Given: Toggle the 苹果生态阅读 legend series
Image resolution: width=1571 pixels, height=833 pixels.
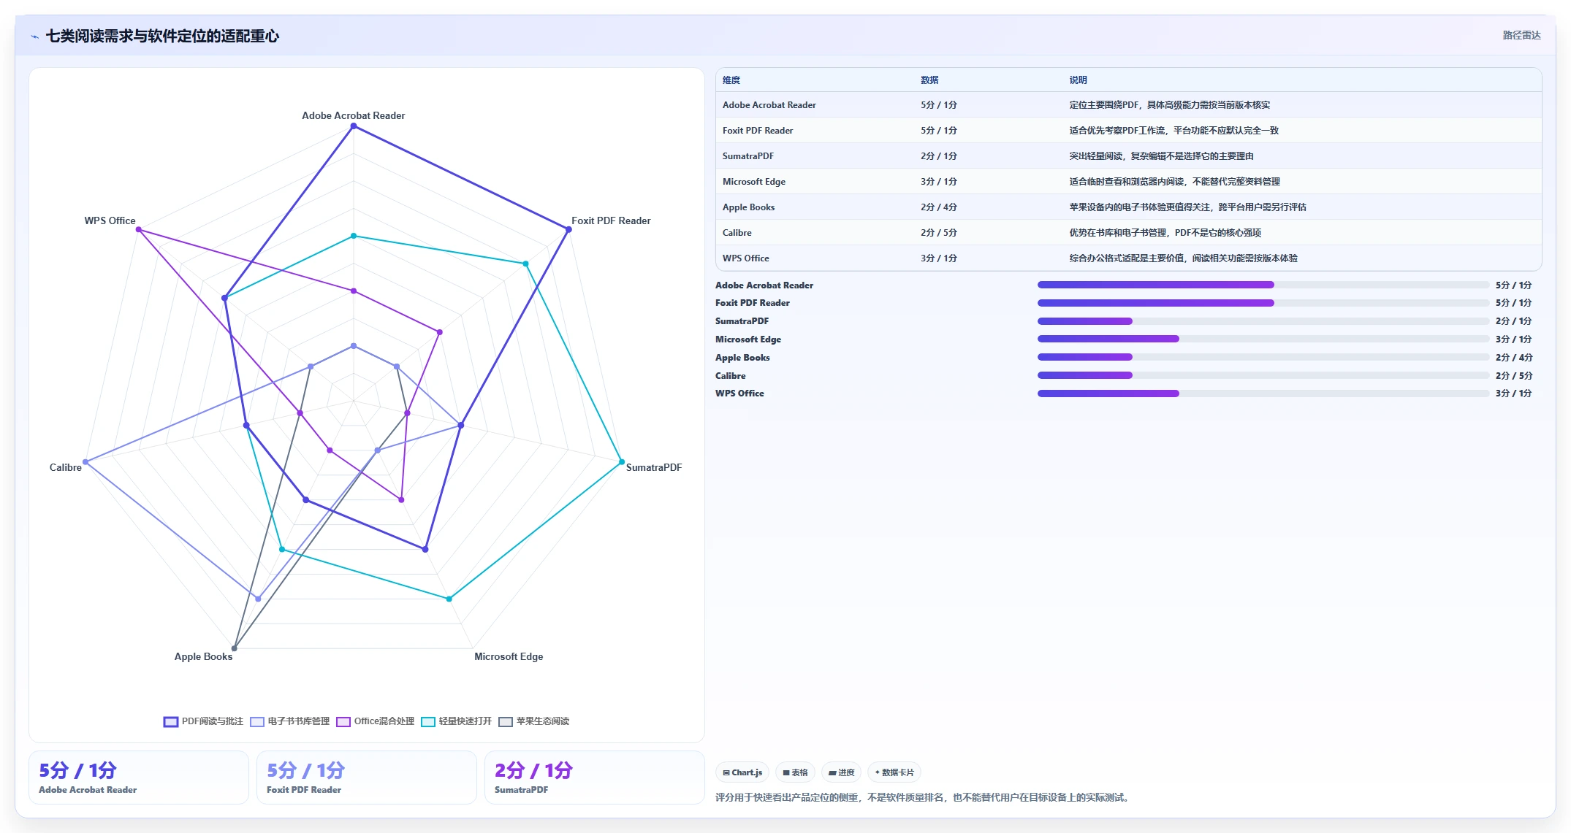Looking at the screenshot, I should [x=534, y=721].
